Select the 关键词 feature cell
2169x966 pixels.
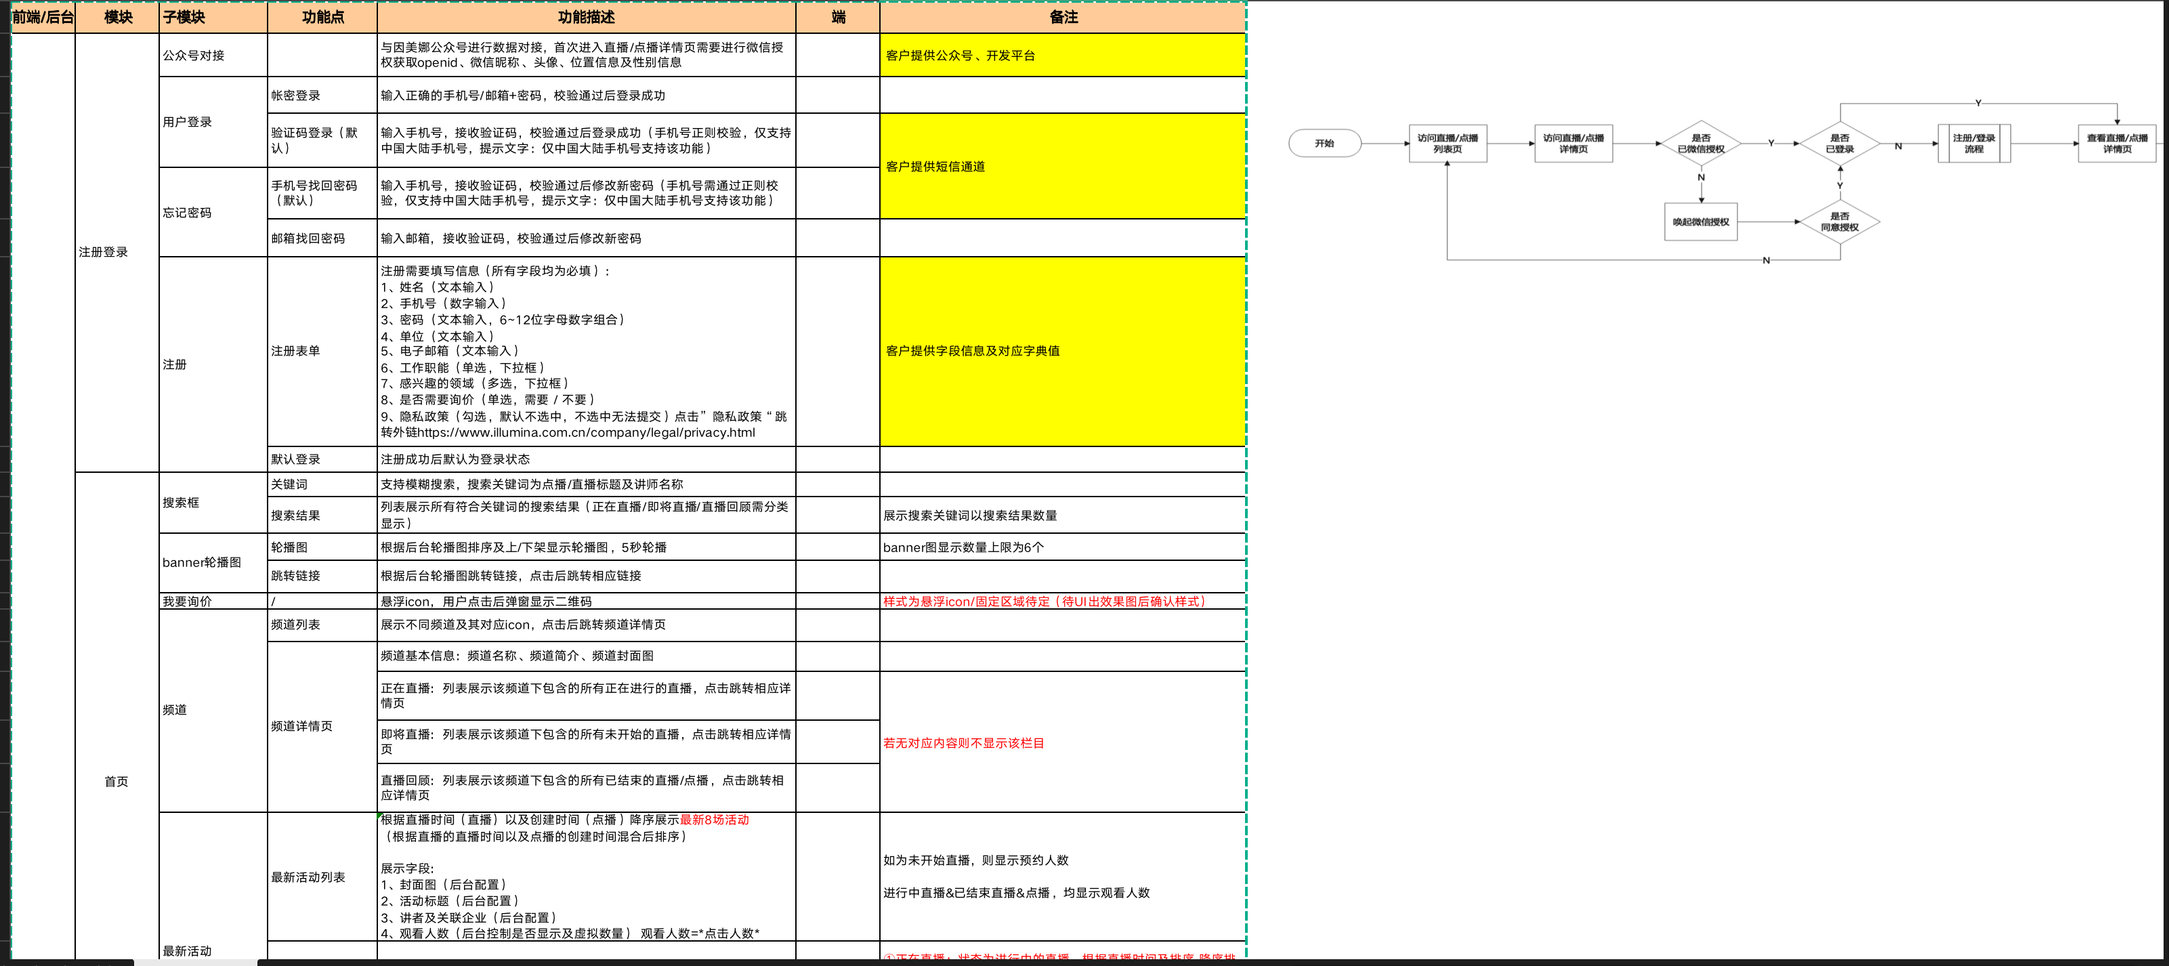click(322, 484)
